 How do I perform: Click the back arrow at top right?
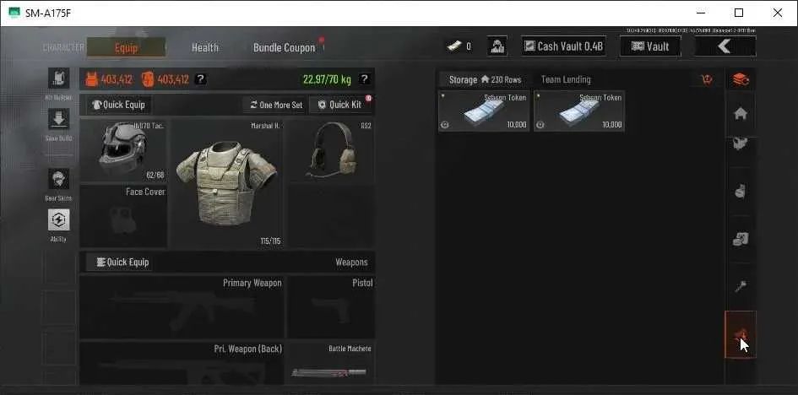(725, 46)
